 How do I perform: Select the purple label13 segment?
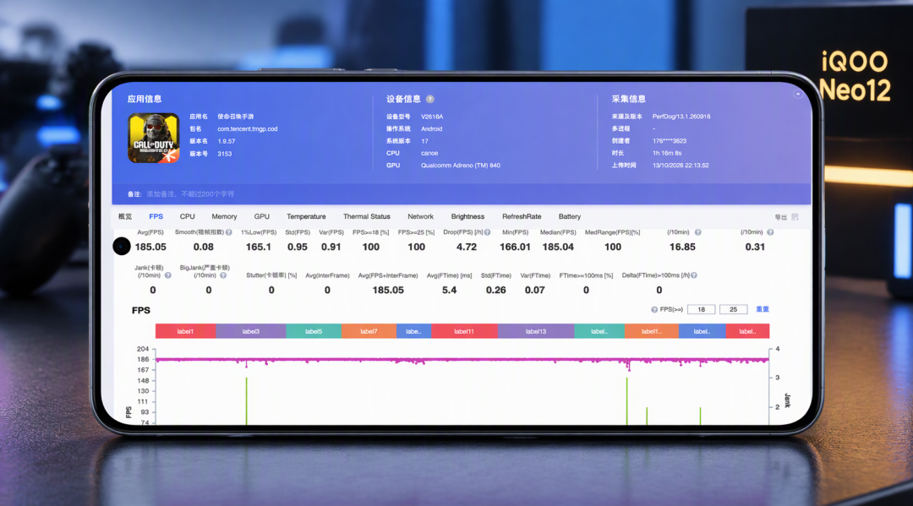[536, 331]
